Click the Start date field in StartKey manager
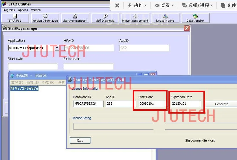The width and height of the screenshot is (237, 160). tap(33, 66)
